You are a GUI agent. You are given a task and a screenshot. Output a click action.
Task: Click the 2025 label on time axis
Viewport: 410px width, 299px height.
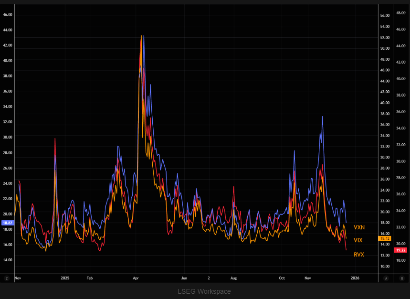[x=65, y=278]
